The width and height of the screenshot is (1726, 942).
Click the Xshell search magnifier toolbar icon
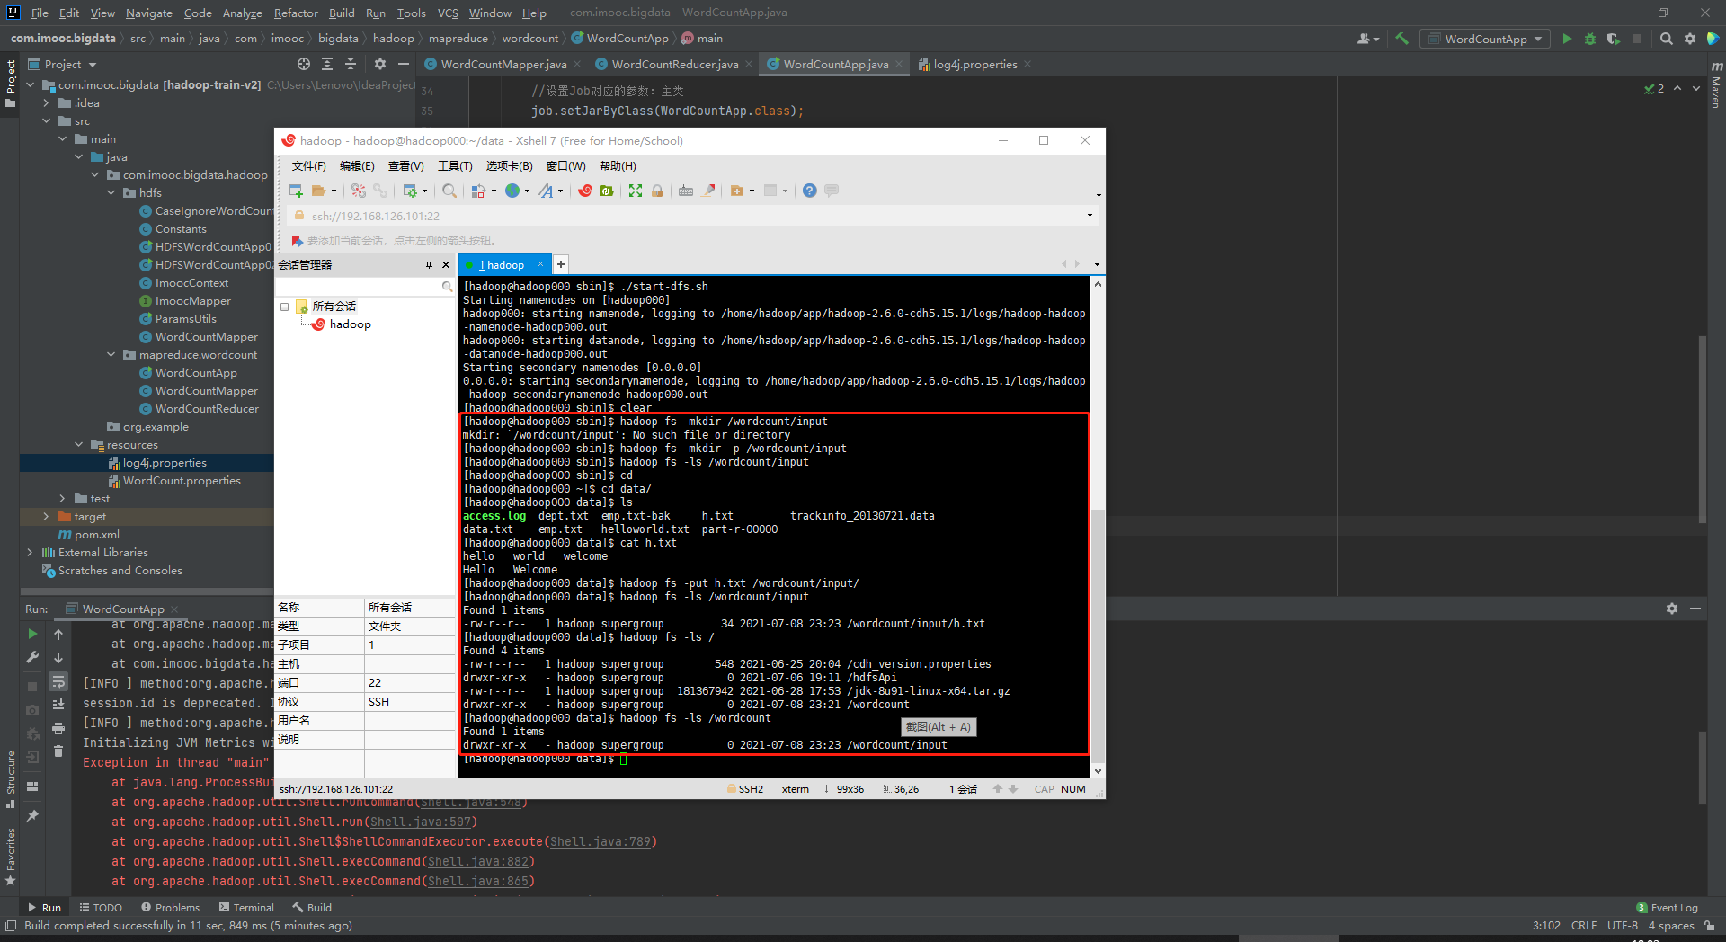(x=449, y=191)
